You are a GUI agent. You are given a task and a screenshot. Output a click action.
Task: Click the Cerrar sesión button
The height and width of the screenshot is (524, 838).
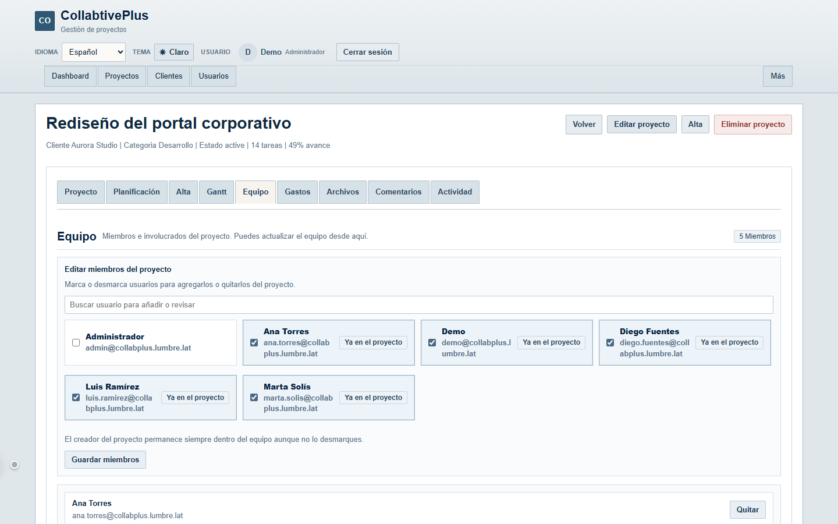click(368, 52)
